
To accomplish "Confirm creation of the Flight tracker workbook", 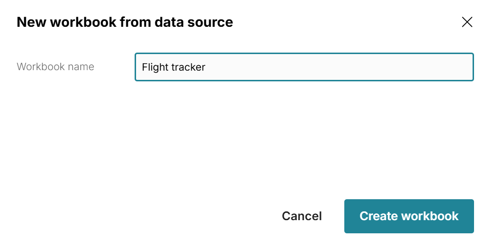I will [409, 216].
